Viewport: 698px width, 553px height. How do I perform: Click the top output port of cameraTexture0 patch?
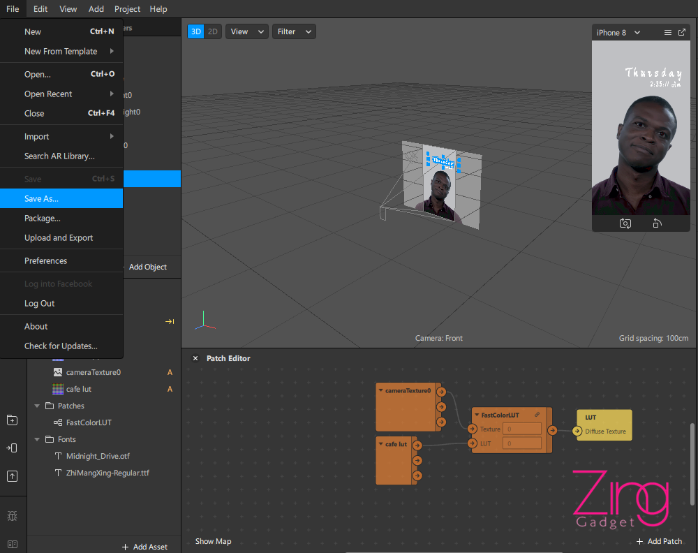pos(441,392)
